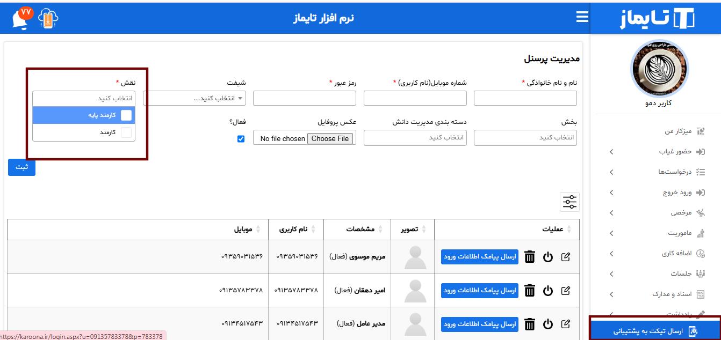The image size is (721, 340).
Task: Click جلسات sidebar icon
Action: pos(700,274)
